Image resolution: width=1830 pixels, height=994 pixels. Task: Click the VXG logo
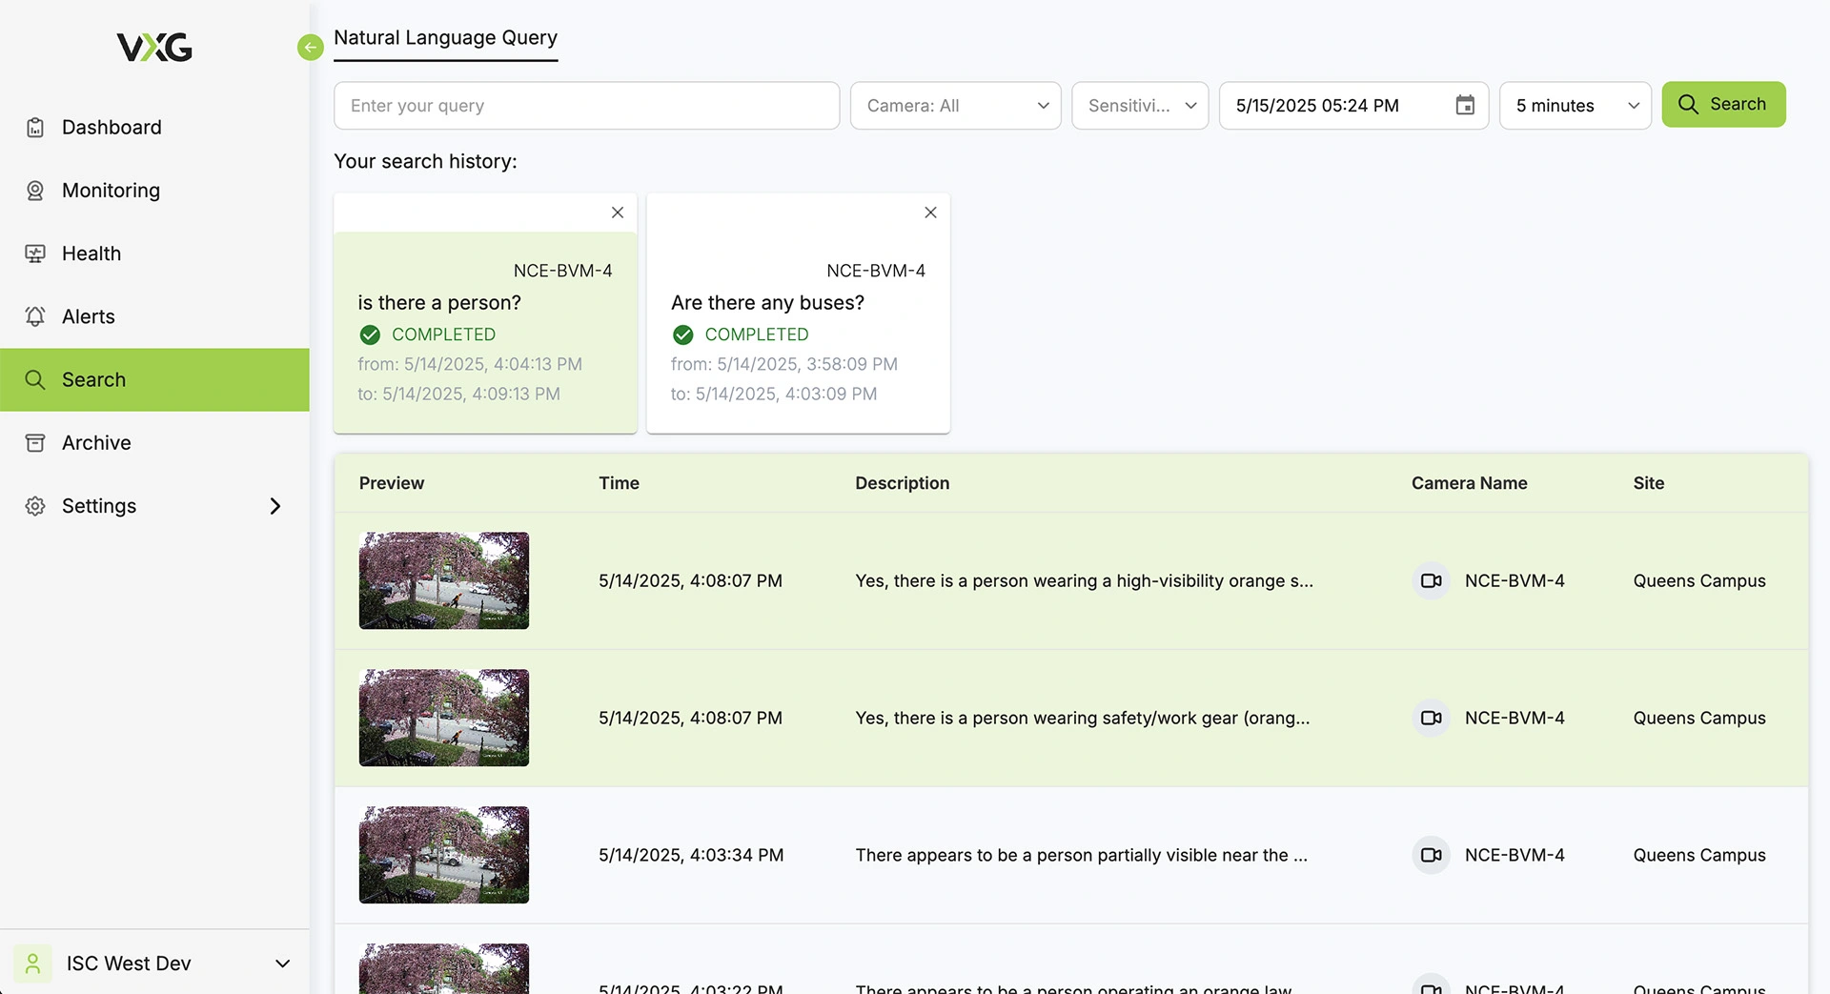[x=154, y=47]
